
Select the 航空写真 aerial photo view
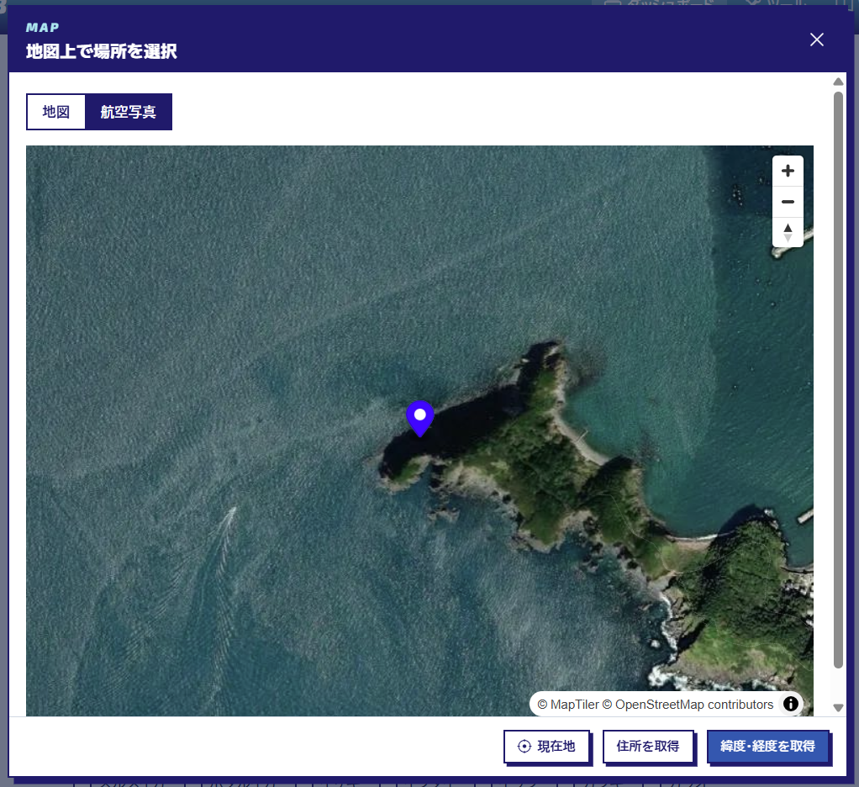click(129, 112)
